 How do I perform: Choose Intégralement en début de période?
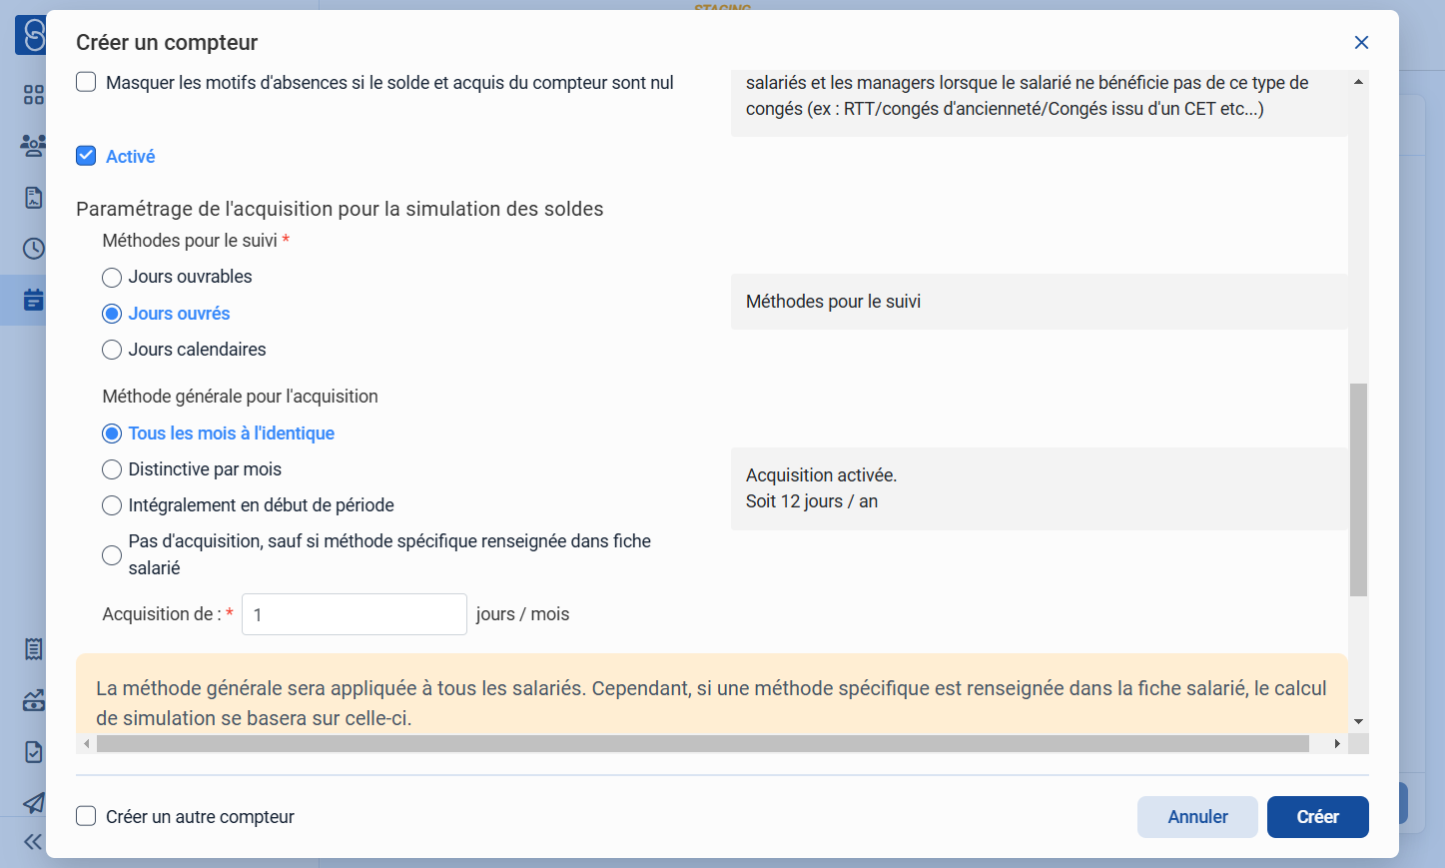tap(112, 505)
